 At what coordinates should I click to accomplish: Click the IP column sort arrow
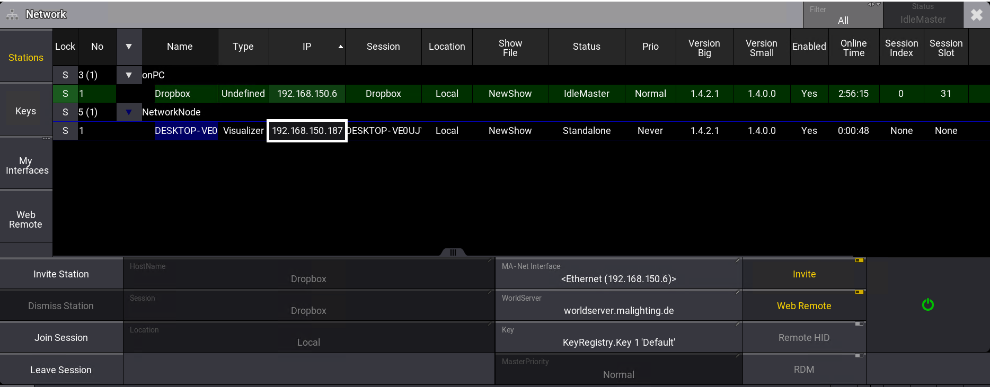(340, 47)
